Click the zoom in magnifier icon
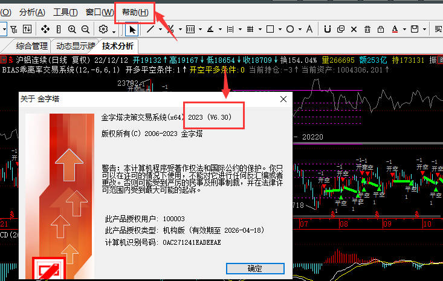Viewport: 443px width, 281px height. 72,29
